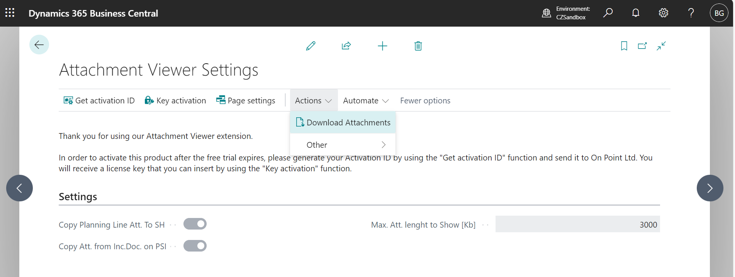
Task: Collapse the Actions dropdown menu
Action: click(313, 101)
